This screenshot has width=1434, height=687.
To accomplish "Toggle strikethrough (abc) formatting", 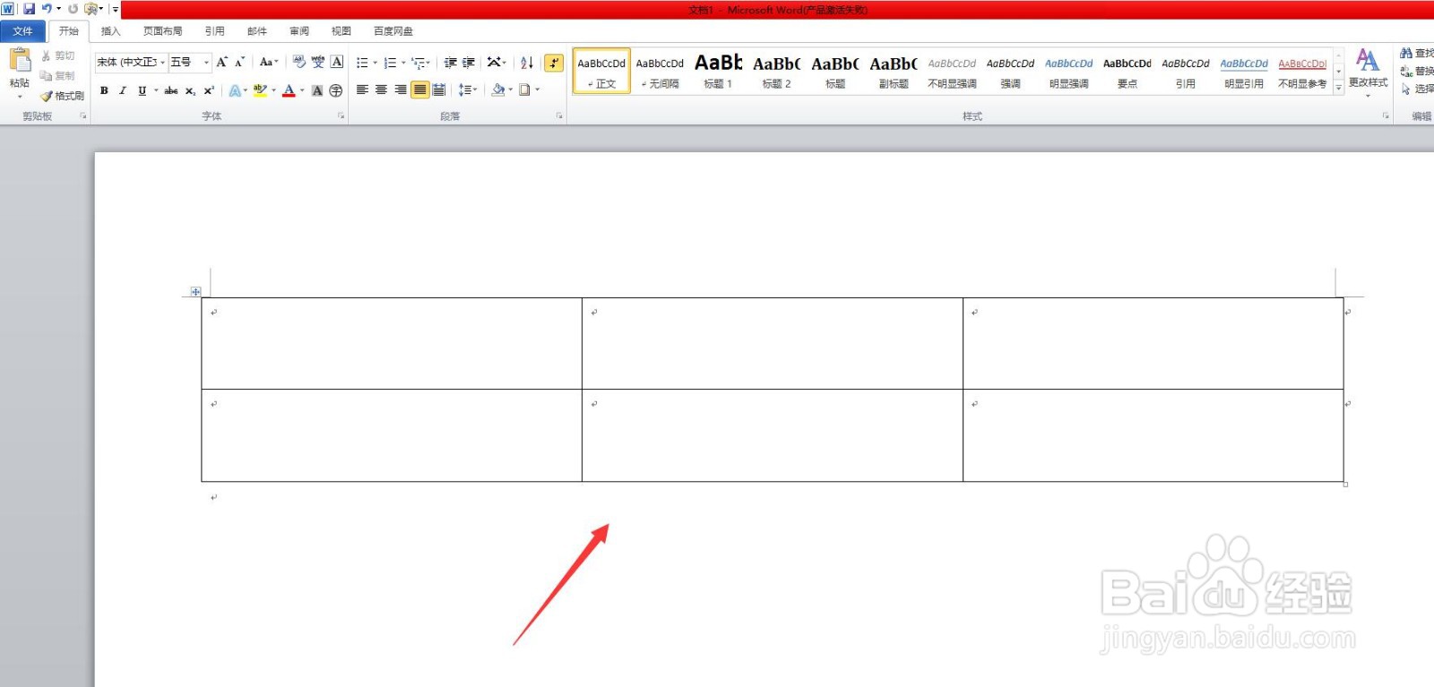I will point(171,90).
